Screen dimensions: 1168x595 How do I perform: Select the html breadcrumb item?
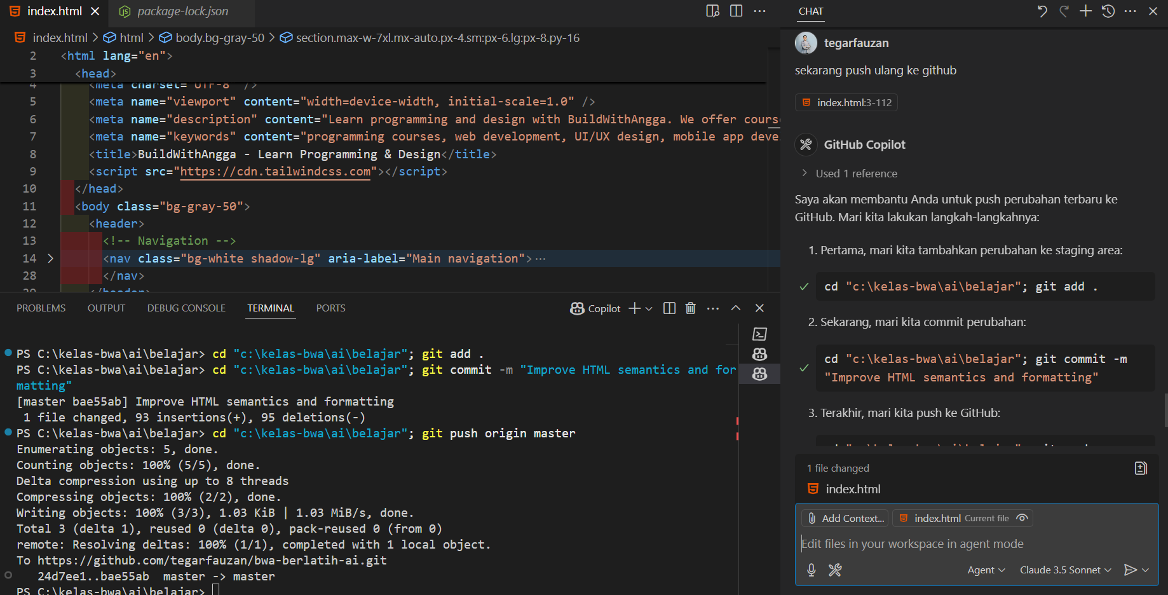[x=132, y=38]
